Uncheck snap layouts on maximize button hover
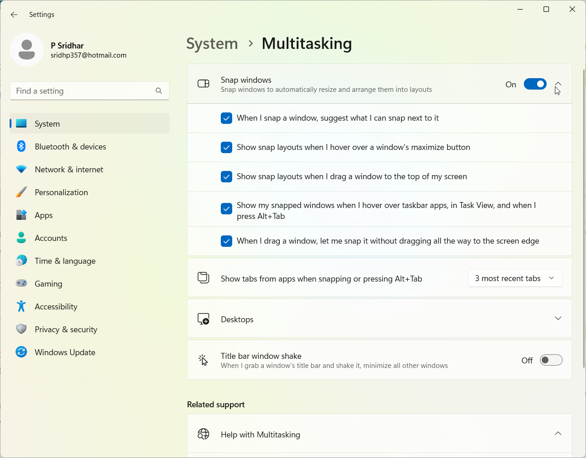The image size is (586, 458). pos(226,147)
